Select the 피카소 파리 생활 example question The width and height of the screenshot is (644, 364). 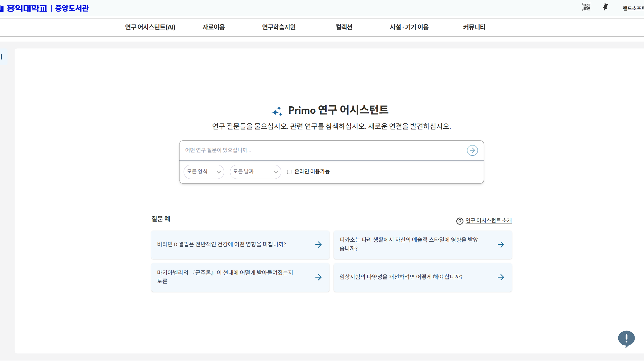pyautogui.click(x=422, y=244)
